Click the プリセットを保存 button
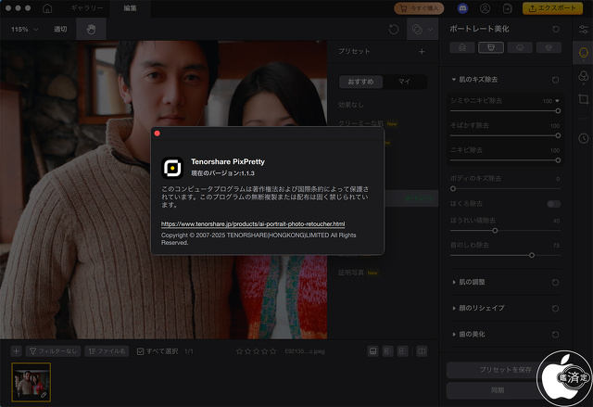The height and width of the screenshot is (407, 593). tap(506, 370)
